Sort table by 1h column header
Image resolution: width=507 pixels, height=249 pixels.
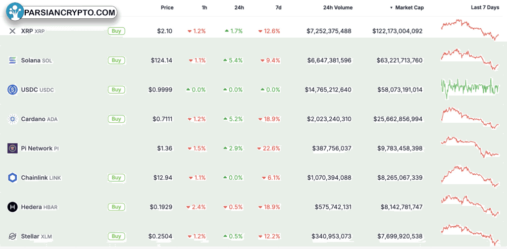[x=204, y=8]
